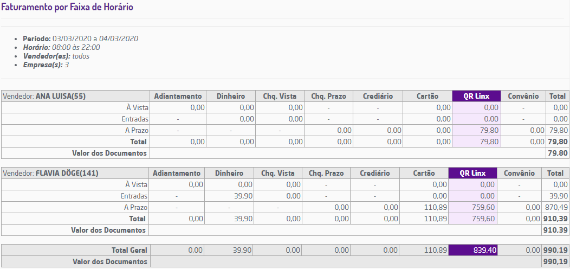The image size is (570, 269).
Task: Click the Vendedor(es) todos filter line
Action: tap(56, 56)
